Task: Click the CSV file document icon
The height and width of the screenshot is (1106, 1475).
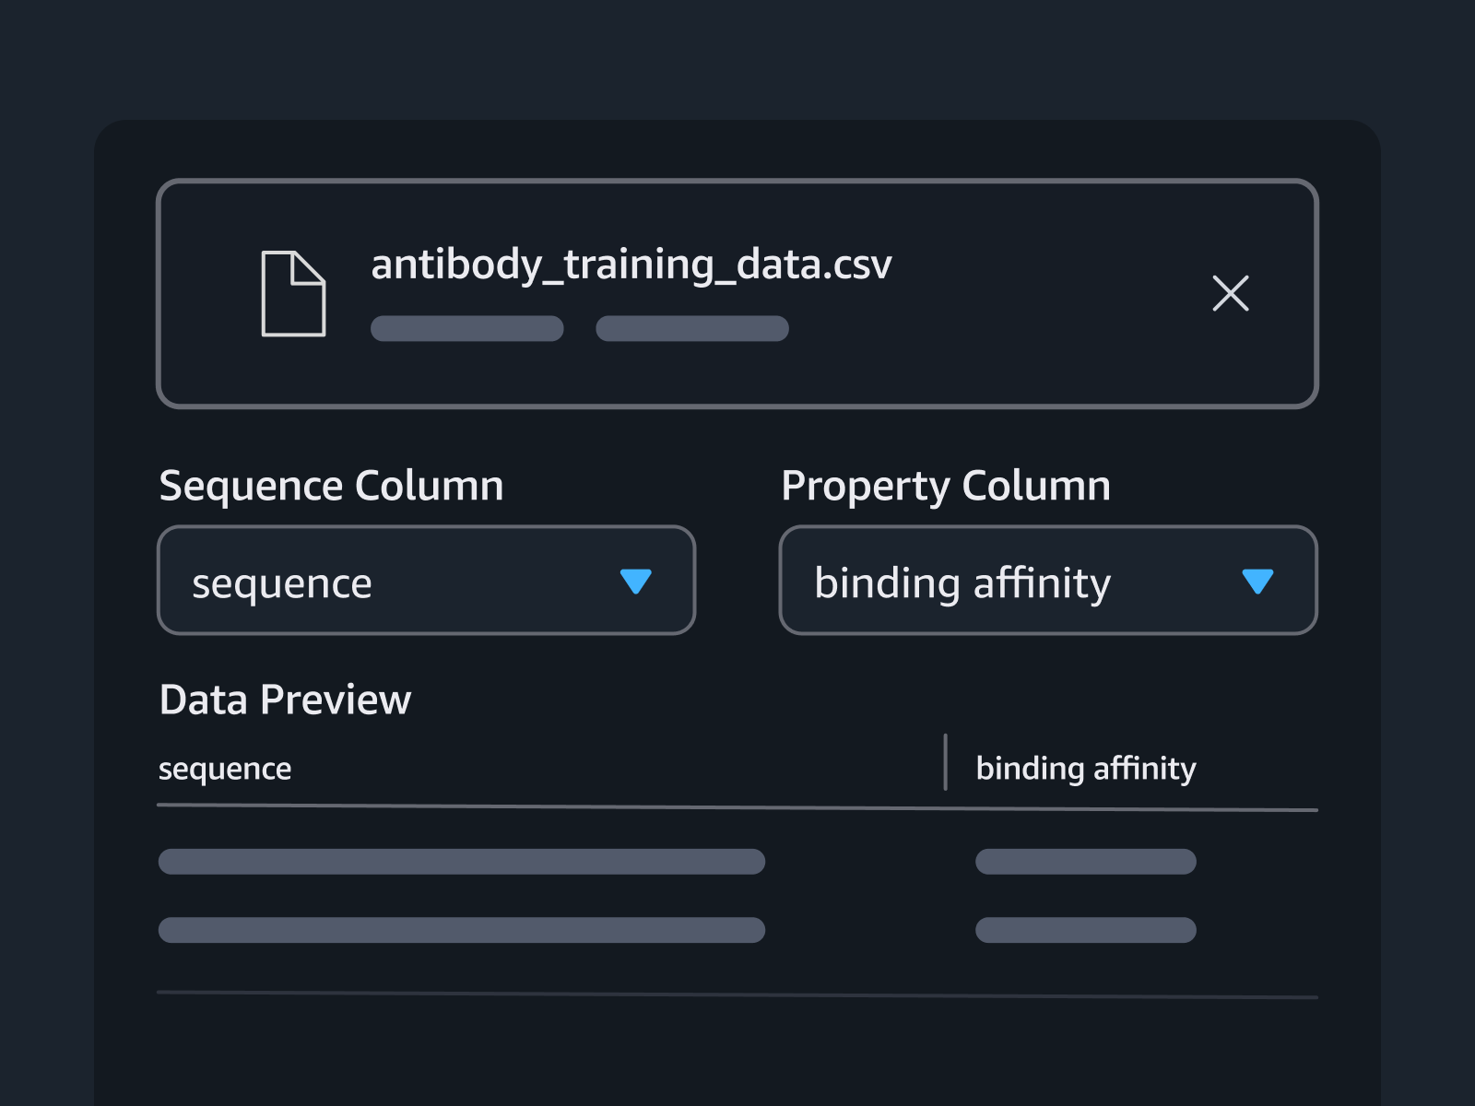Action: [x=293, y=293]
